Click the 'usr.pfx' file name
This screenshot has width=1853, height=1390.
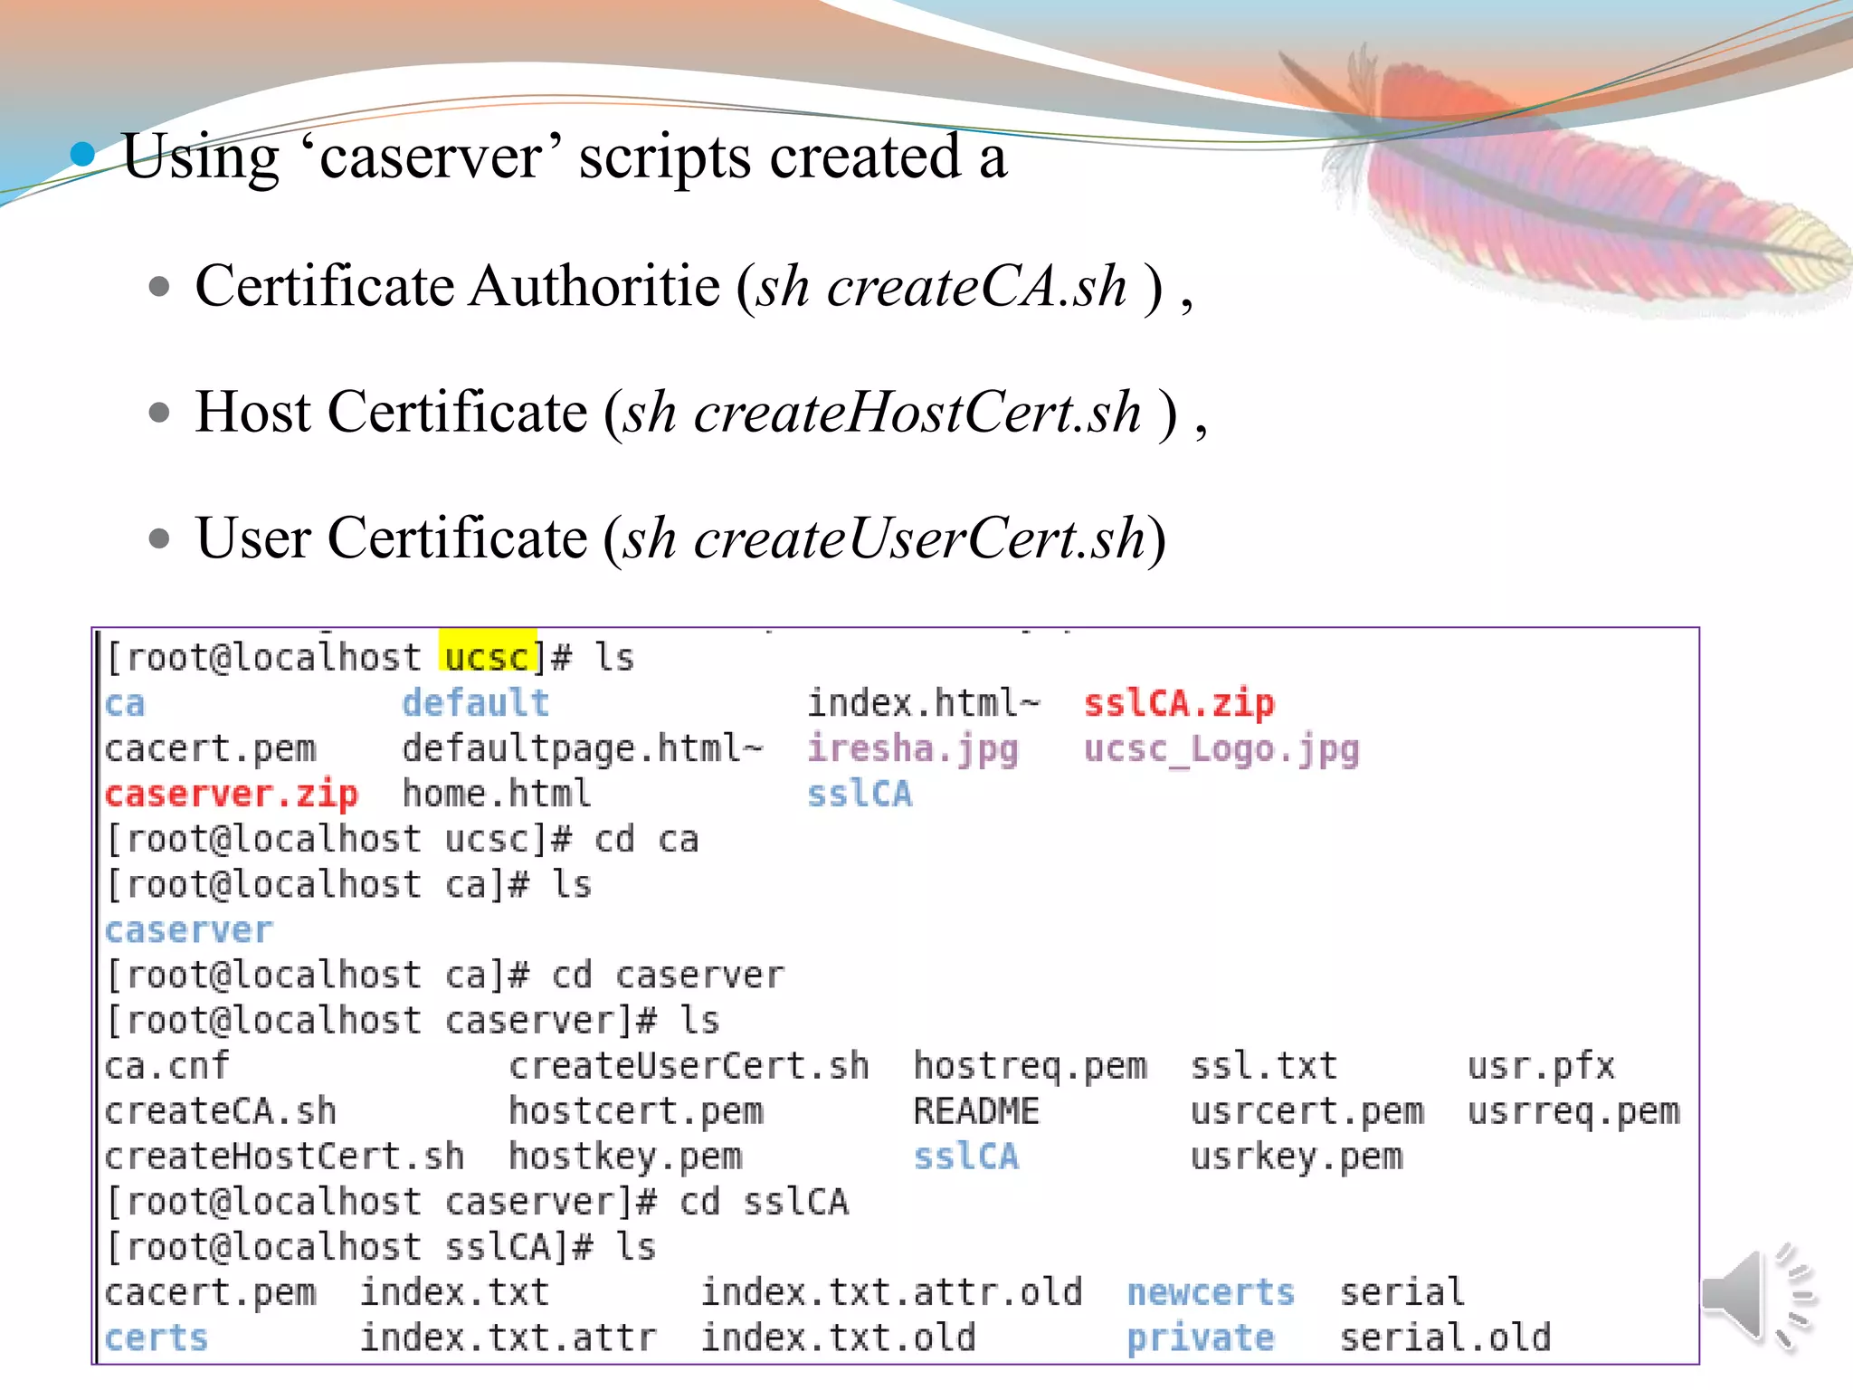coord(1541,1066)
